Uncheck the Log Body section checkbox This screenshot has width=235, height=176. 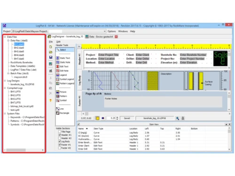[60, 141]
